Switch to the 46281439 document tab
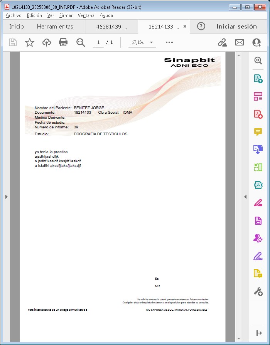Screen dimensions: 270x345 coord(111,27)
